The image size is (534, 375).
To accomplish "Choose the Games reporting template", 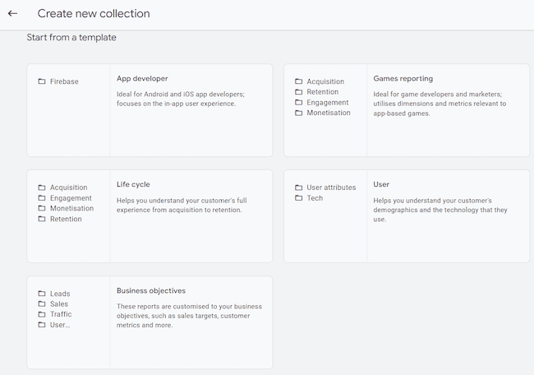I will click(x=403, y=79).
